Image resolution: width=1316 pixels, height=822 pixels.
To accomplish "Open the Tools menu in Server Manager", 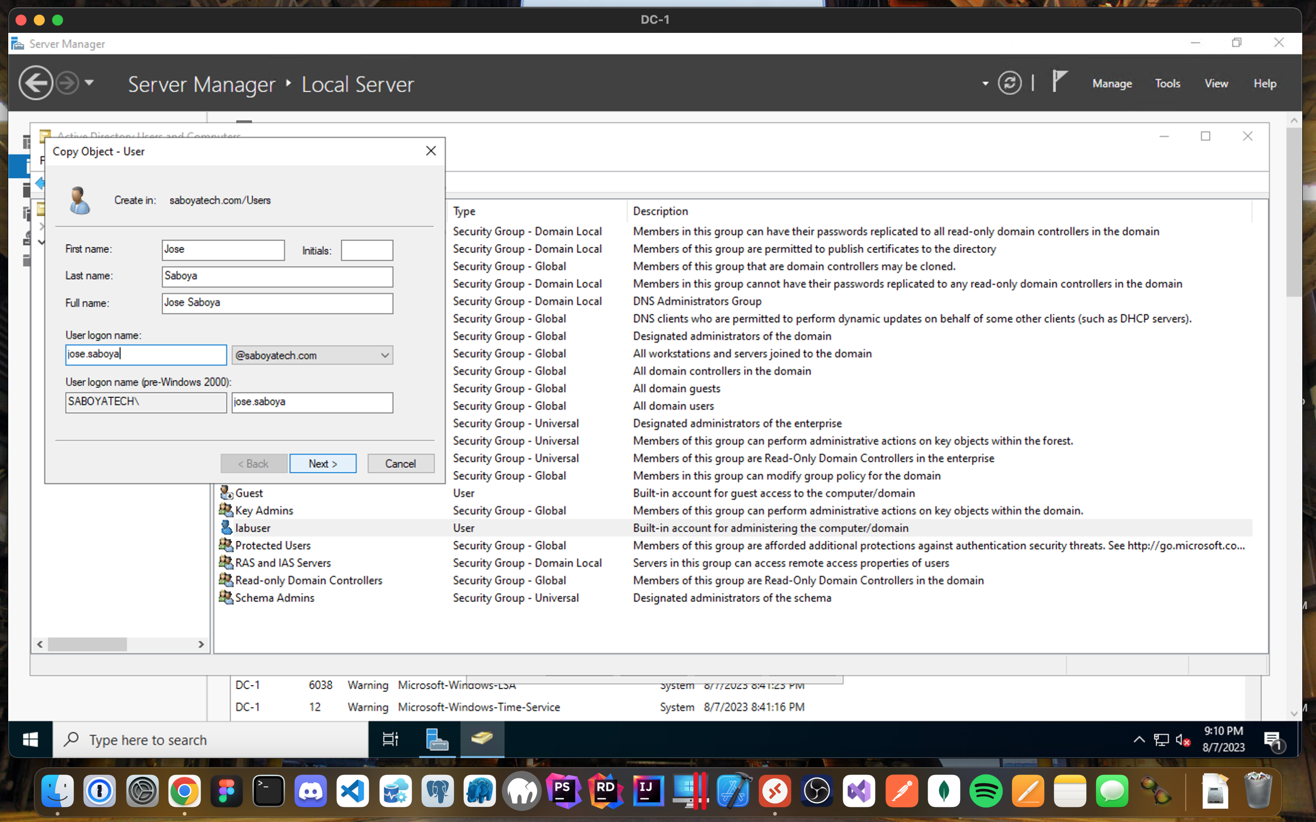I will 1166,83.
